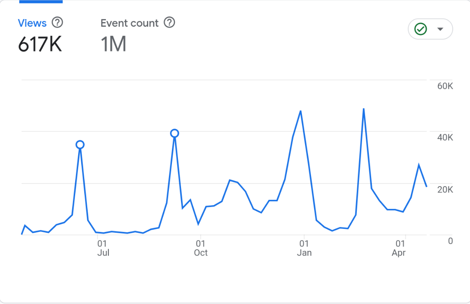The height and width of the screenshot is (304, 470).
Task: Click the 01 Jul x-axis label
Action: 103,249
